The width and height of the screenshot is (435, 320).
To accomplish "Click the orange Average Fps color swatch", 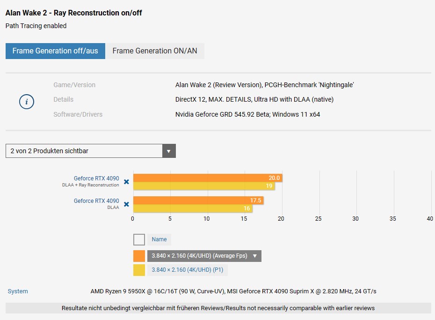I will click(139, 256).
